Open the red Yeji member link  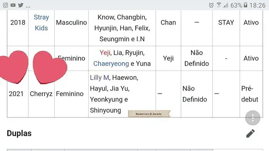pos(105,53)
